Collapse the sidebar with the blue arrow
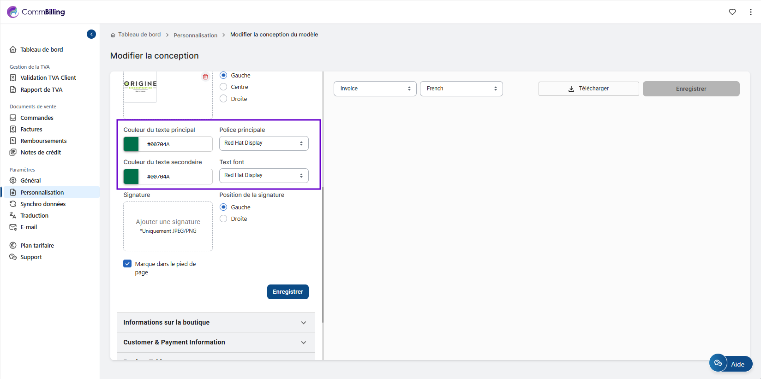 [x=91, y=34]
